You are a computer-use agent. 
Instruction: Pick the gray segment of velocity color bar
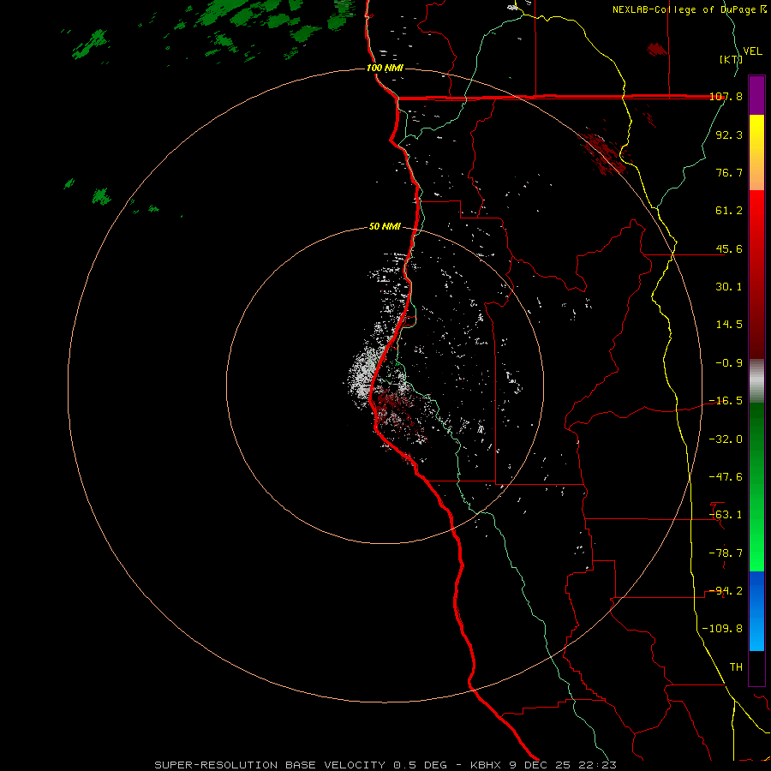click(x=756, y=381)
